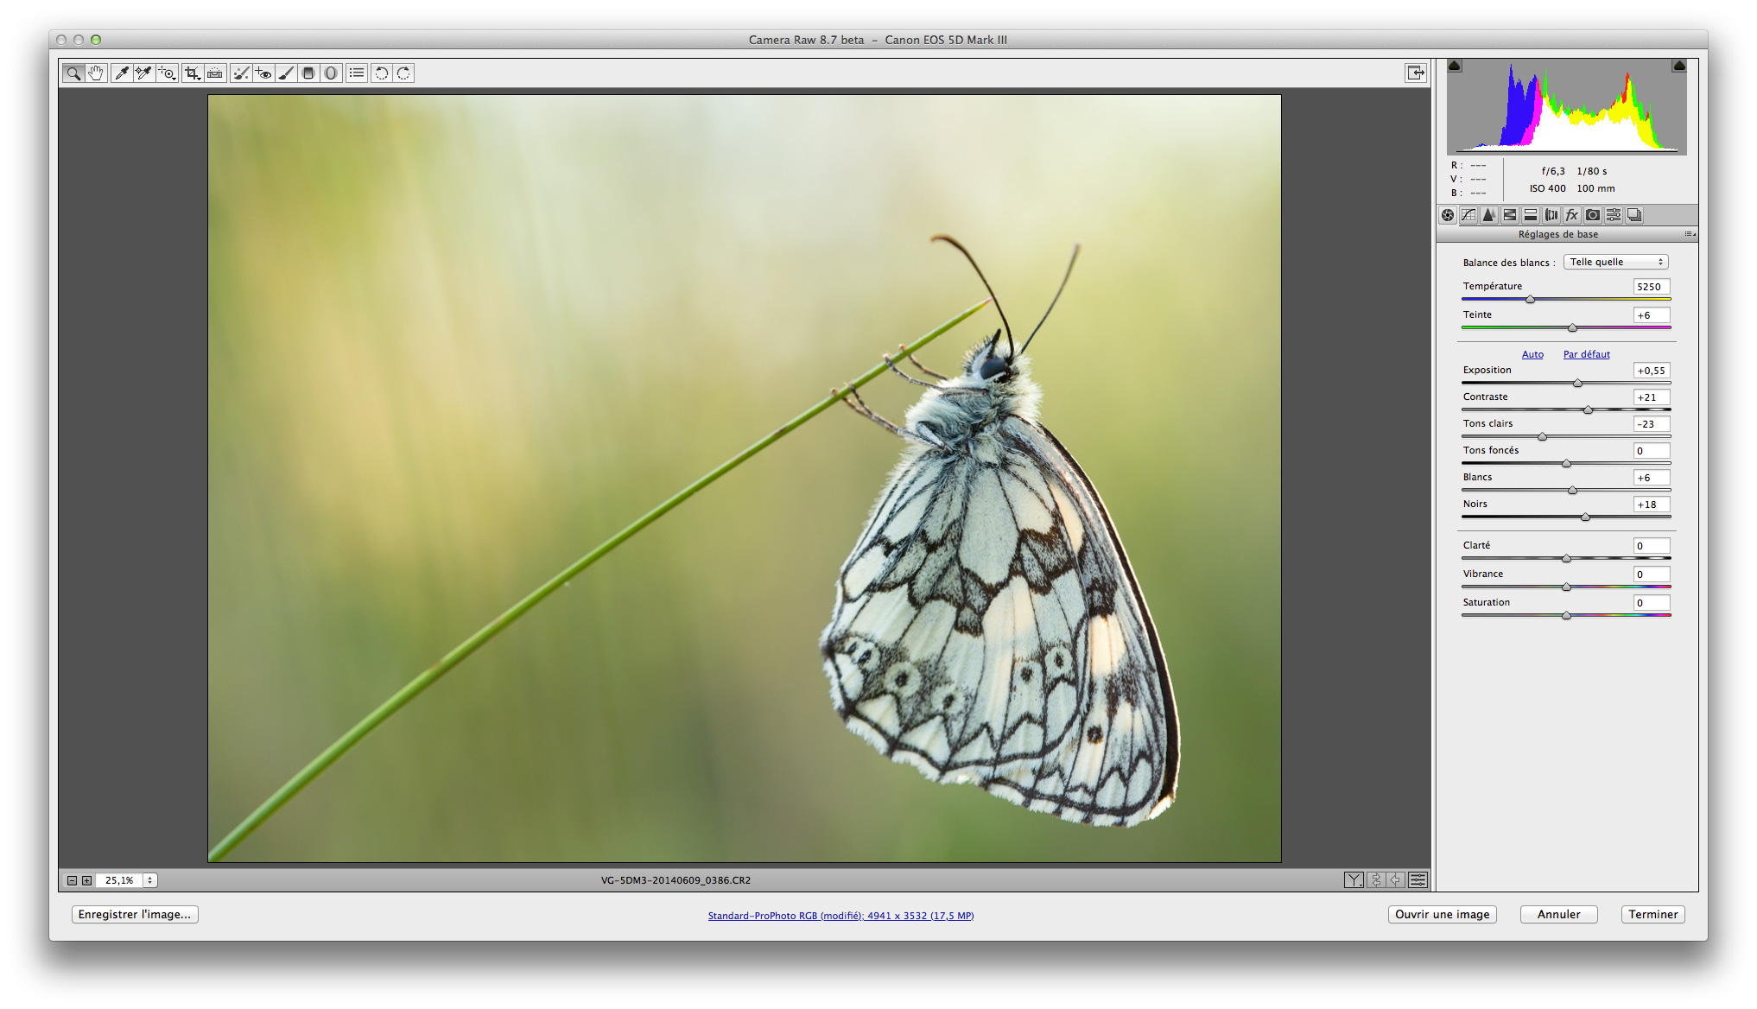
Task: Toggle between current and default settings
Action: (x=1418, y=880)
